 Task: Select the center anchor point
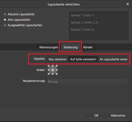click(x=53, y=70)
